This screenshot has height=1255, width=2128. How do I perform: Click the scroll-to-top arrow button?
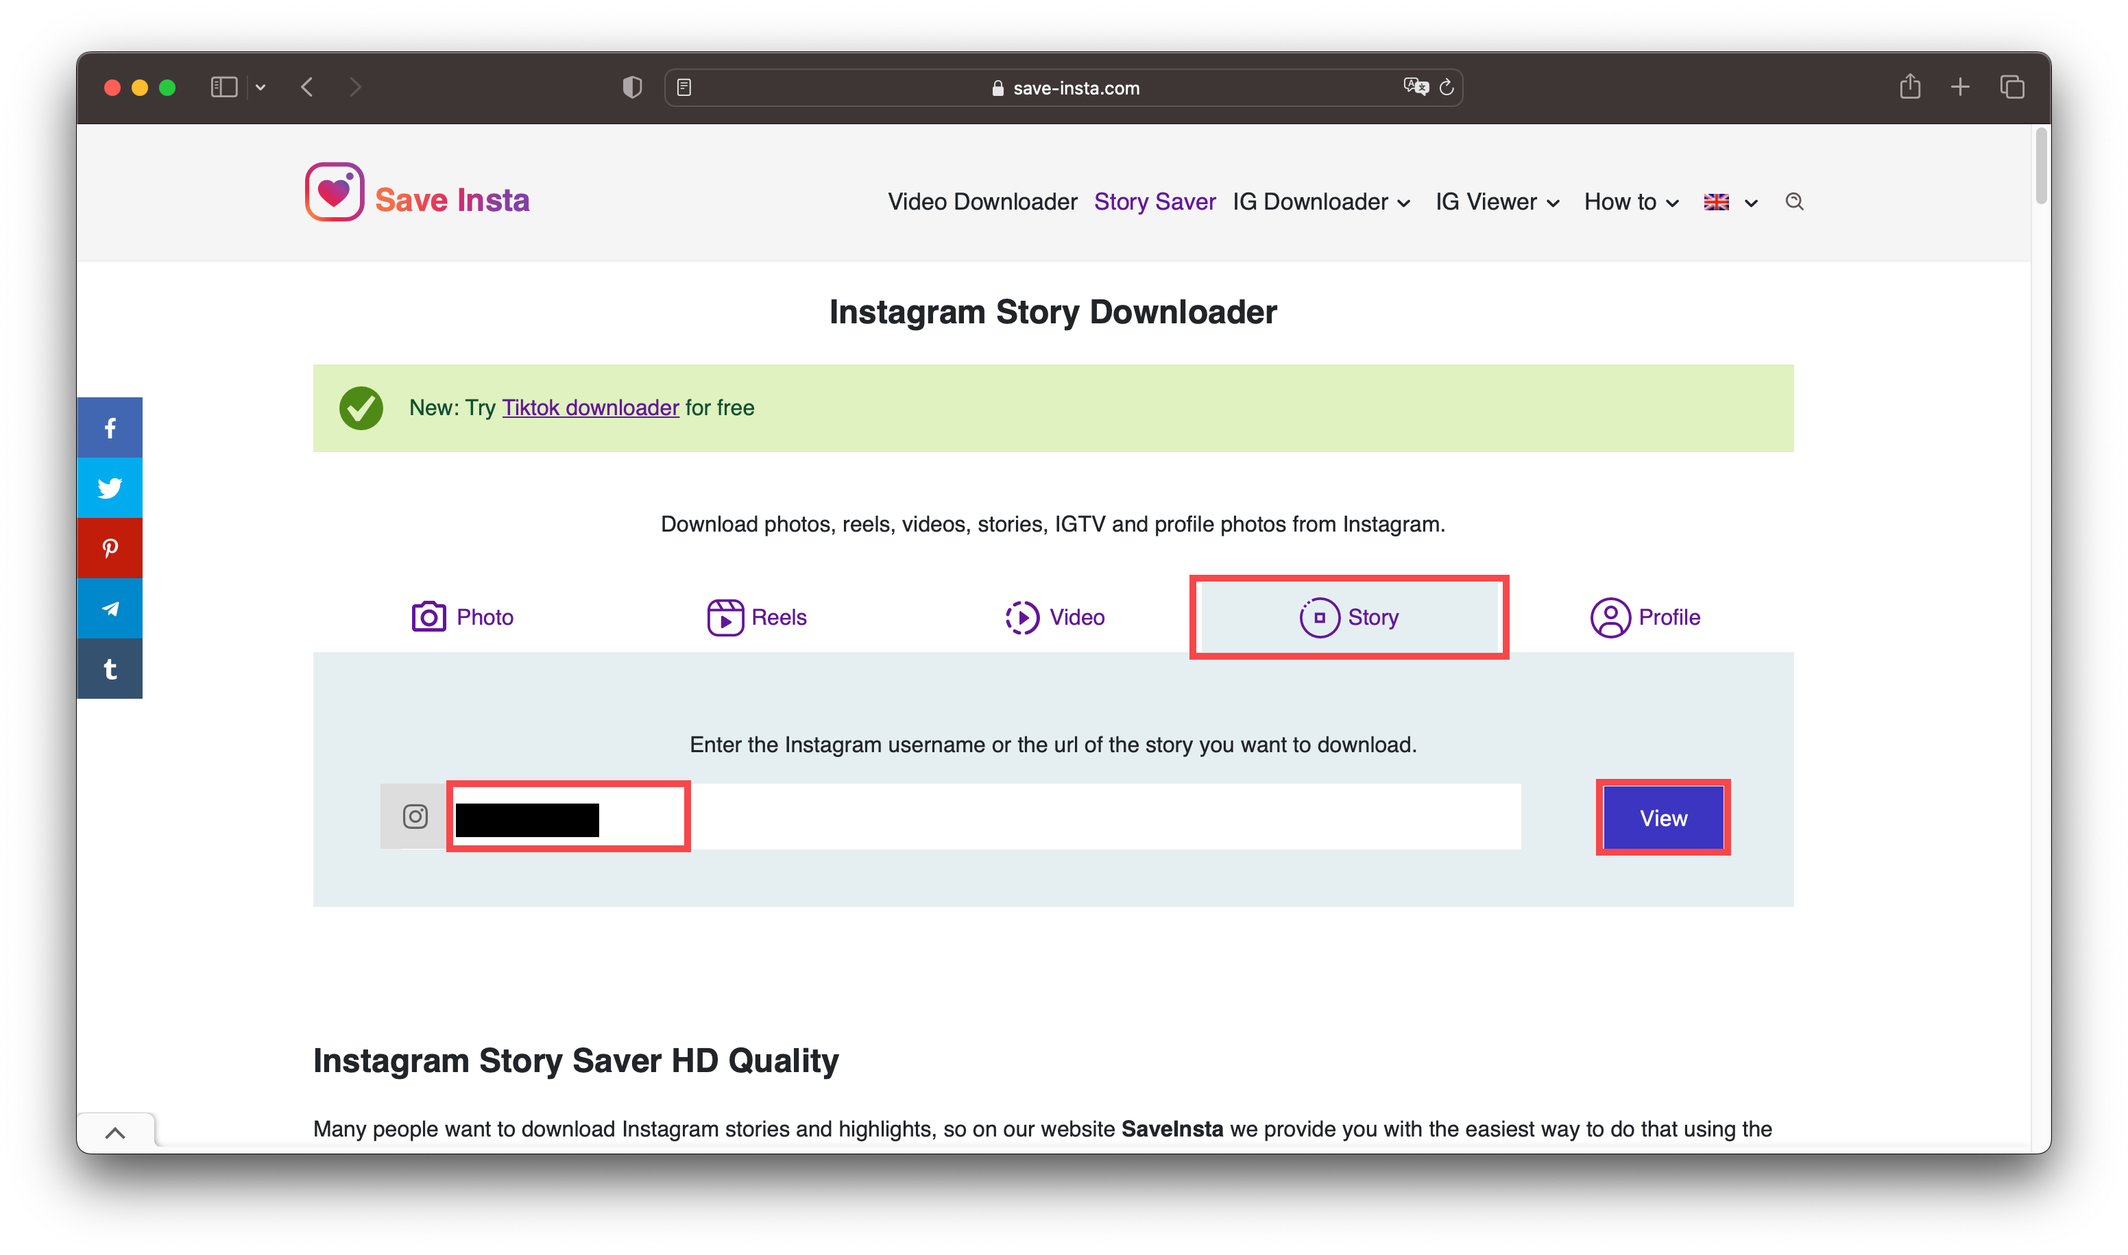point(115,1133)
